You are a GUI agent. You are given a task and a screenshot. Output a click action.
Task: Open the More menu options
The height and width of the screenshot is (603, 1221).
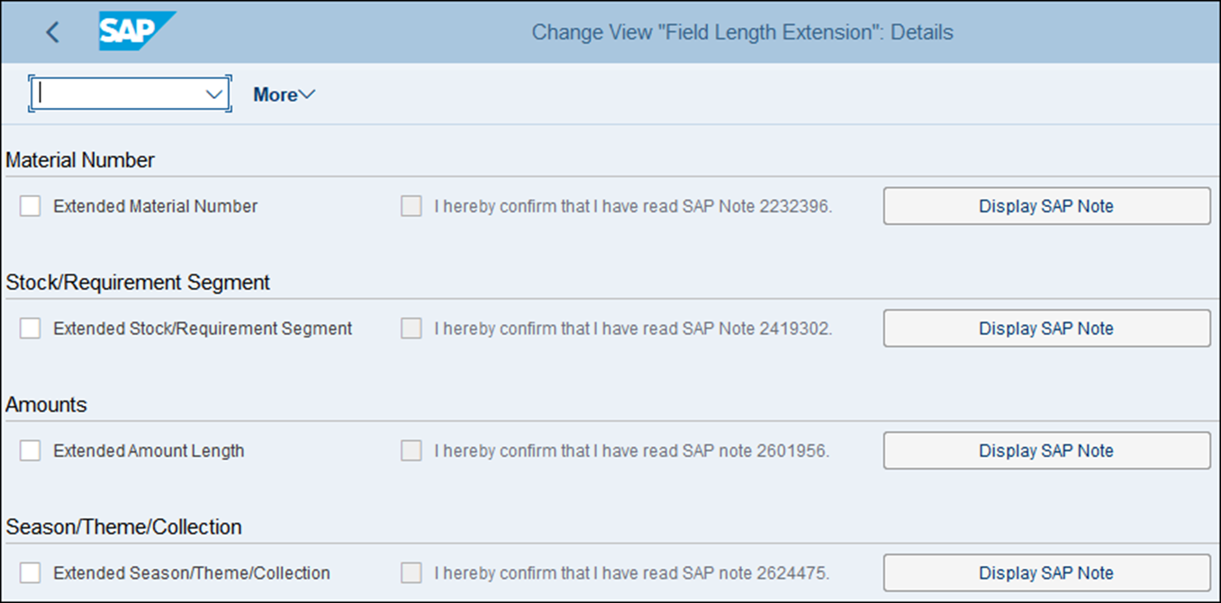pos(284,94)
